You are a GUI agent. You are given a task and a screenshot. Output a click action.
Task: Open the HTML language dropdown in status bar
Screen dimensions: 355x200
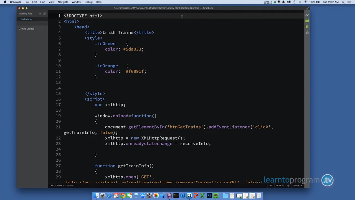click(280, 186)
